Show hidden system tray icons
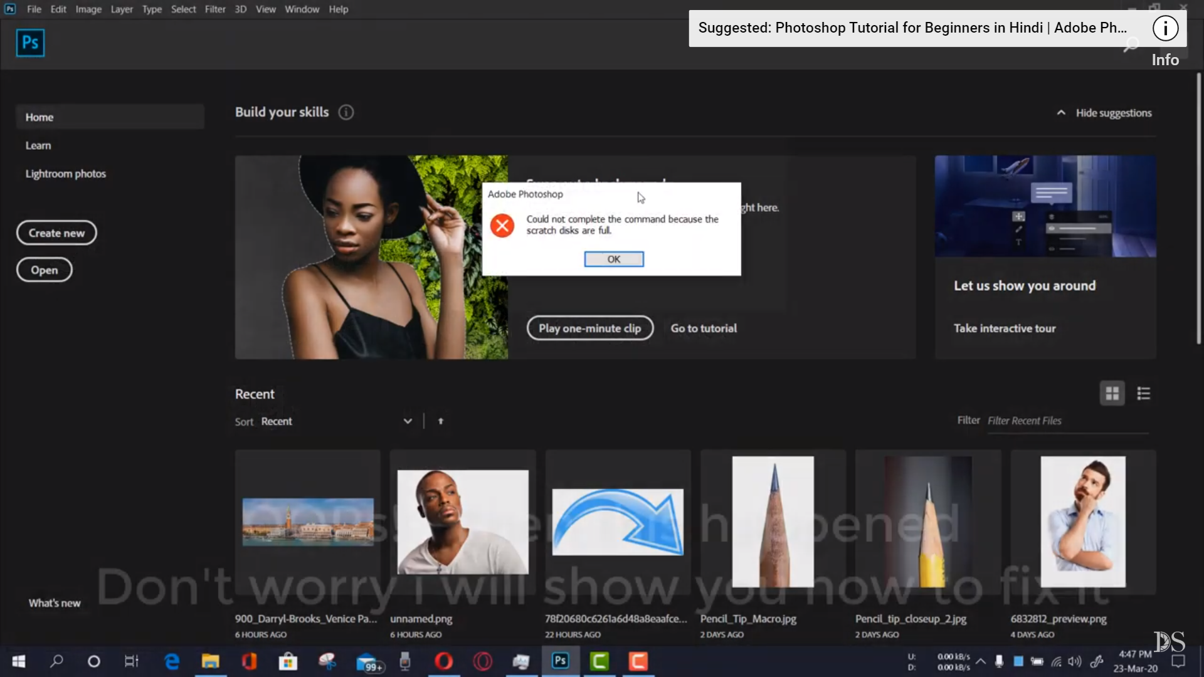The image size is (1204, 677). point(981,661)
